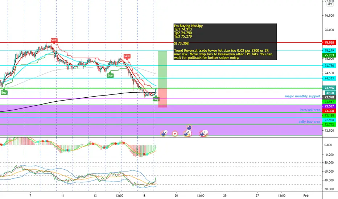
Task: Select the green profit zone of the long position
Action: click(162, 69)
